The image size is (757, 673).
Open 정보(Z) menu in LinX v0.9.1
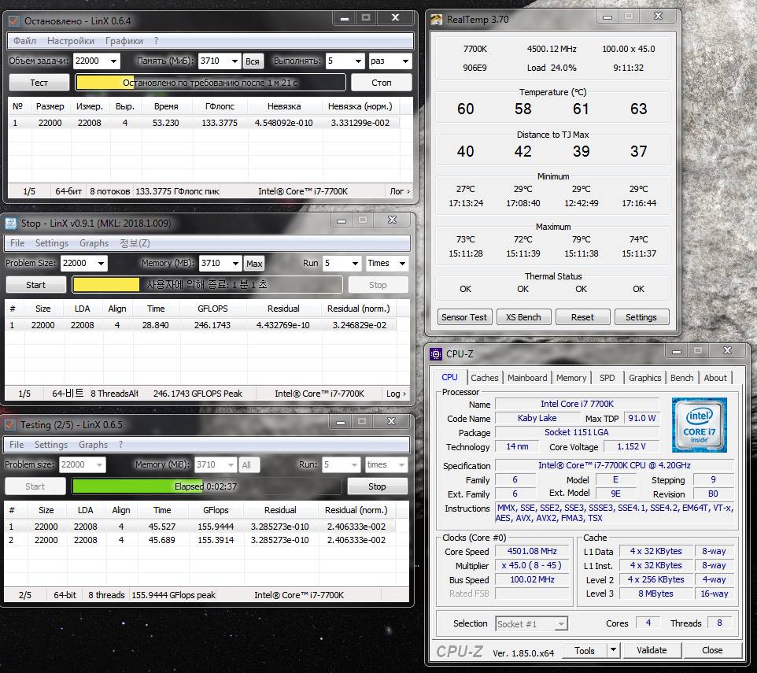click(x=135, y=243)
